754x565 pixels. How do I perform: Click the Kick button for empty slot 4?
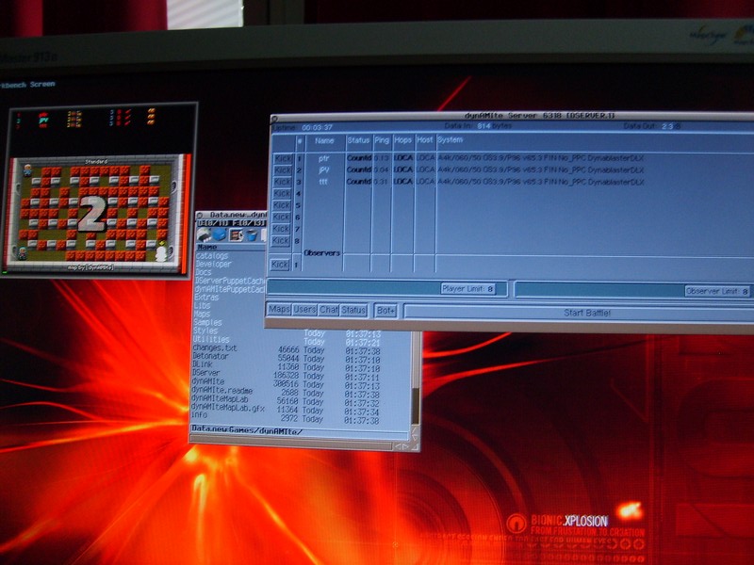tap(282, 194)
